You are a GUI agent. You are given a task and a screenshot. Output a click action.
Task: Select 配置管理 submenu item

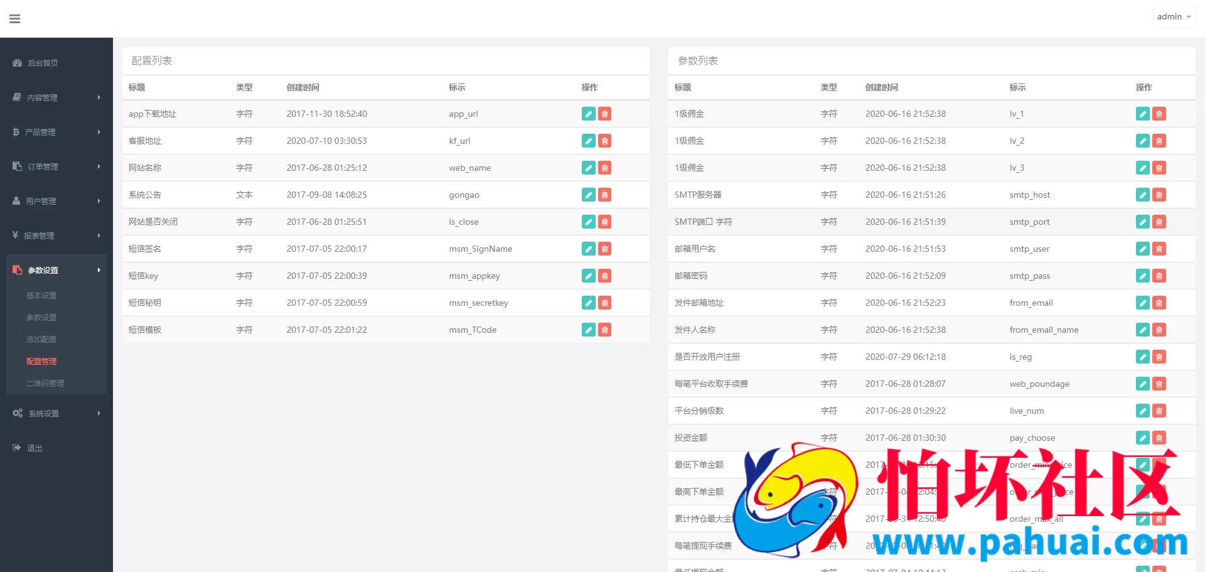41,361
